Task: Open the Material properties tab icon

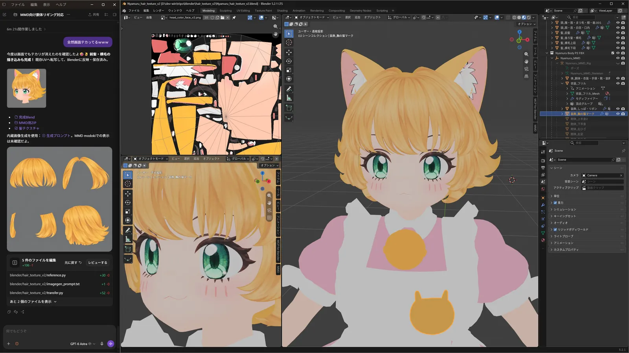Action: pyautogui.click(x=543, y=240)
